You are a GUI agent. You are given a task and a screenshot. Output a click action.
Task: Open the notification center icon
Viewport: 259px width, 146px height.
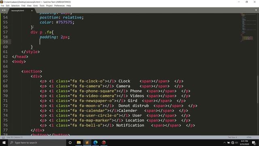(x=254, y=143)
